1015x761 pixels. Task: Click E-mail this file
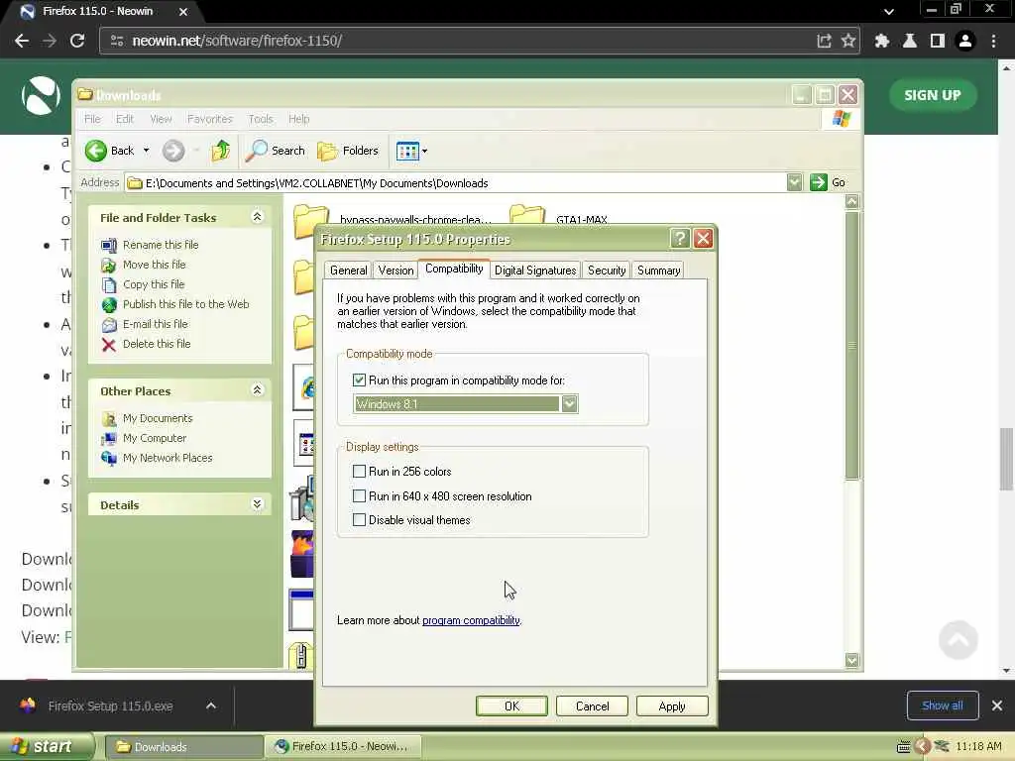(x=156, y=324)
